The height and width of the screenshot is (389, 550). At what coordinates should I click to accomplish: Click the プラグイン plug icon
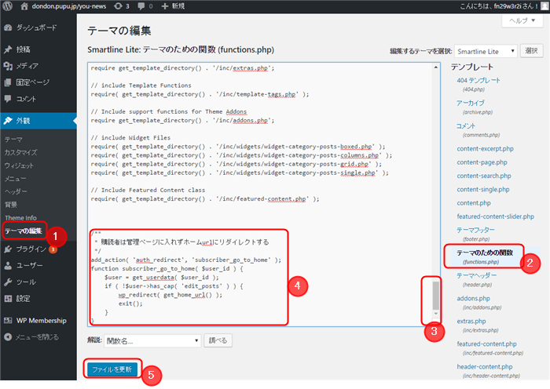coord(8,249)
